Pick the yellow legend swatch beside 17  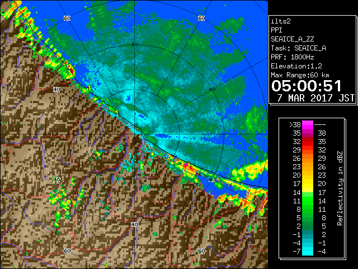pos(308,184)
